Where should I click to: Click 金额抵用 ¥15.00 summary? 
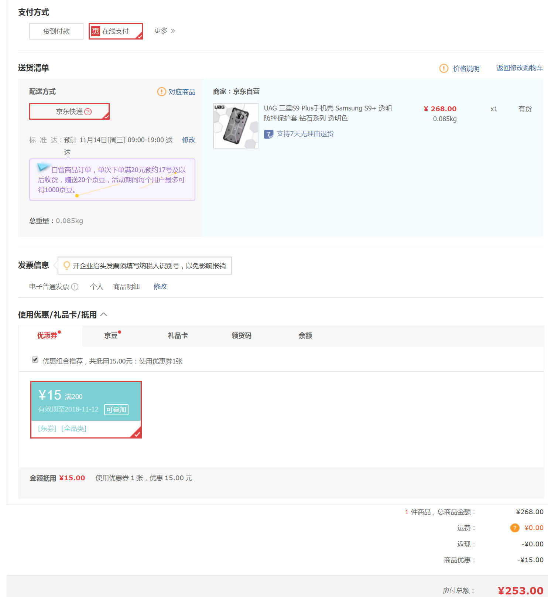tap(57, 478)
